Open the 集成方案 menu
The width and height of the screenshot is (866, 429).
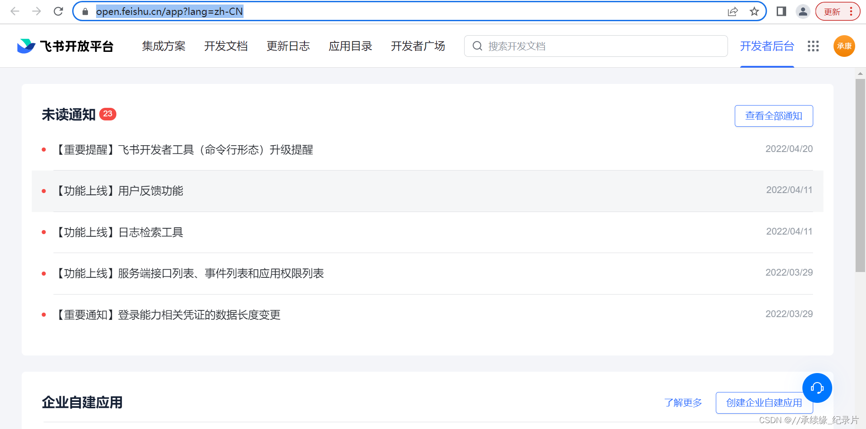click(x=164, y=46)
